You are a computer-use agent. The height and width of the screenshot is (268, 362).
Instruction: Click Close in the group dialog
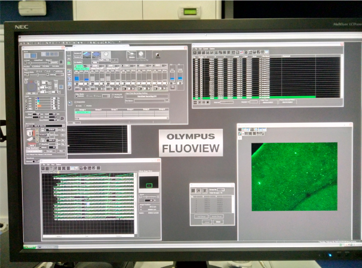click(218, 222)
